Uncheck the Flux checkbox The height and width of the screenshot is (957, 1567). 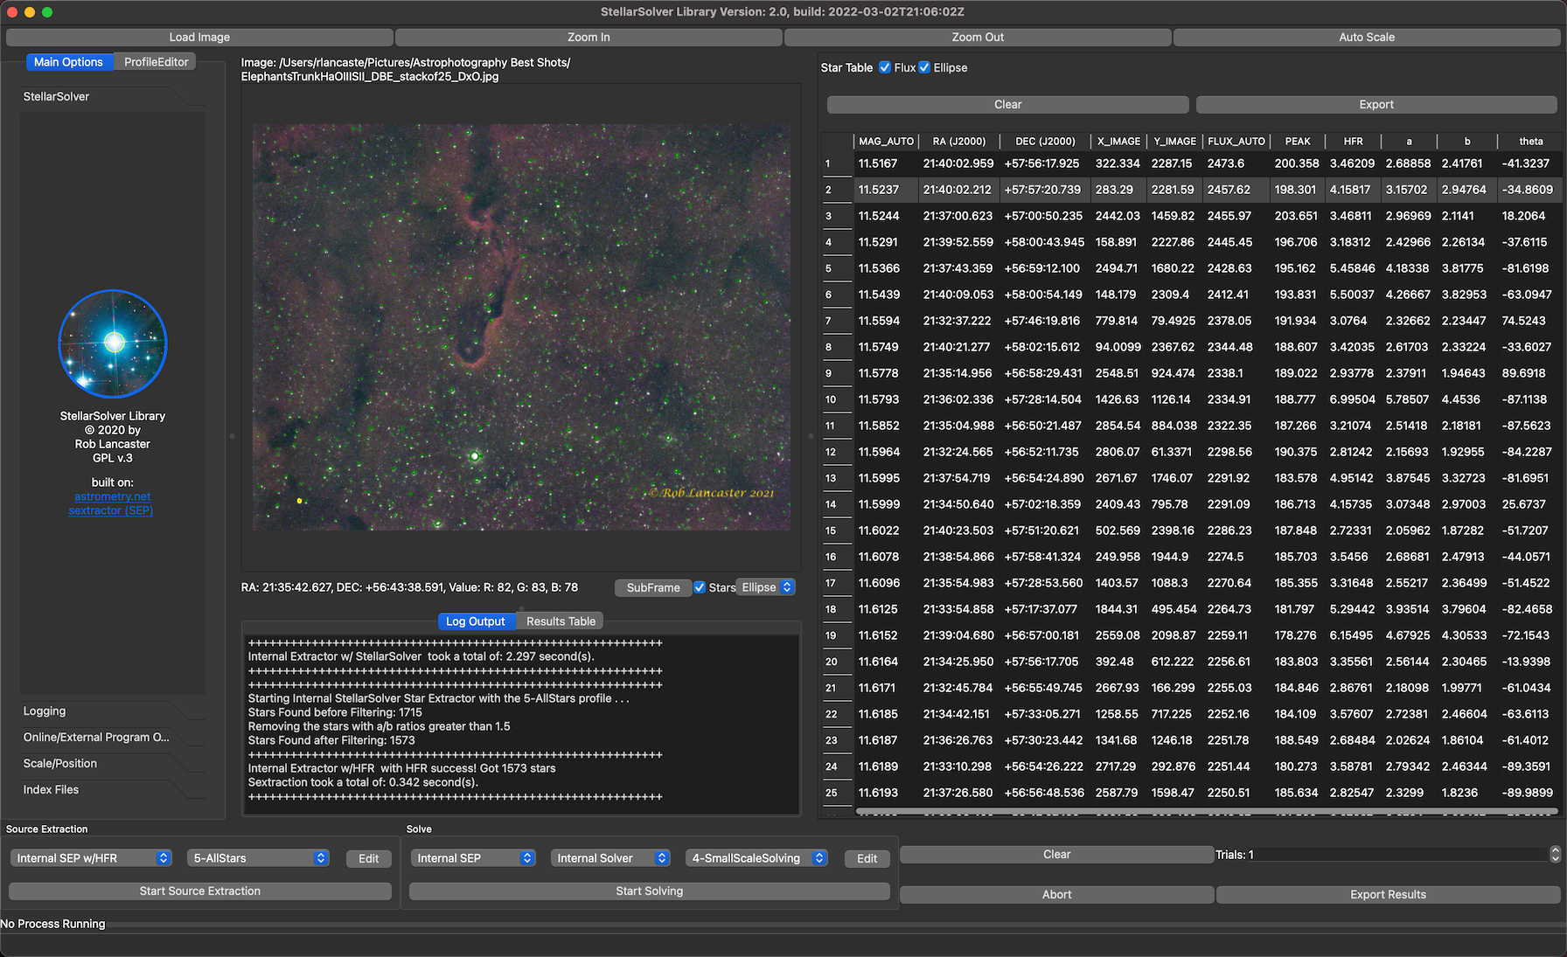pos(885,67)
